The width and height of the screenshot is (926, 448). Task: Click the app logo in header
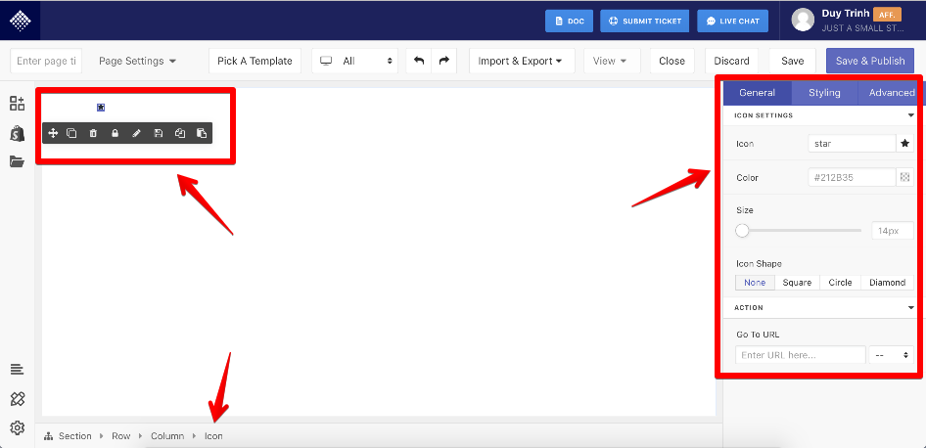tap(21, 21)
